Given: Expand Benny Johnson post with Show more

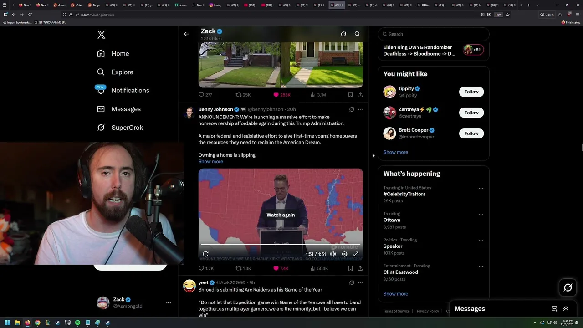Looking at the screenshot, I should [210, 161].
